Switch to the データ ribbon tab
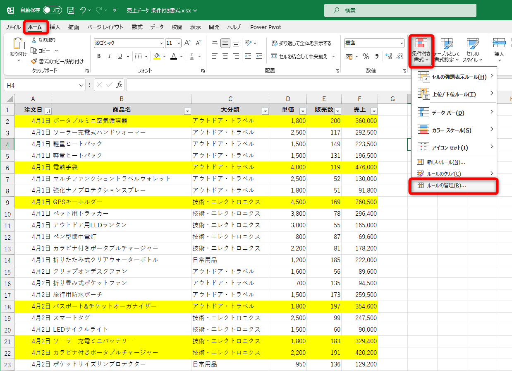 158,27
